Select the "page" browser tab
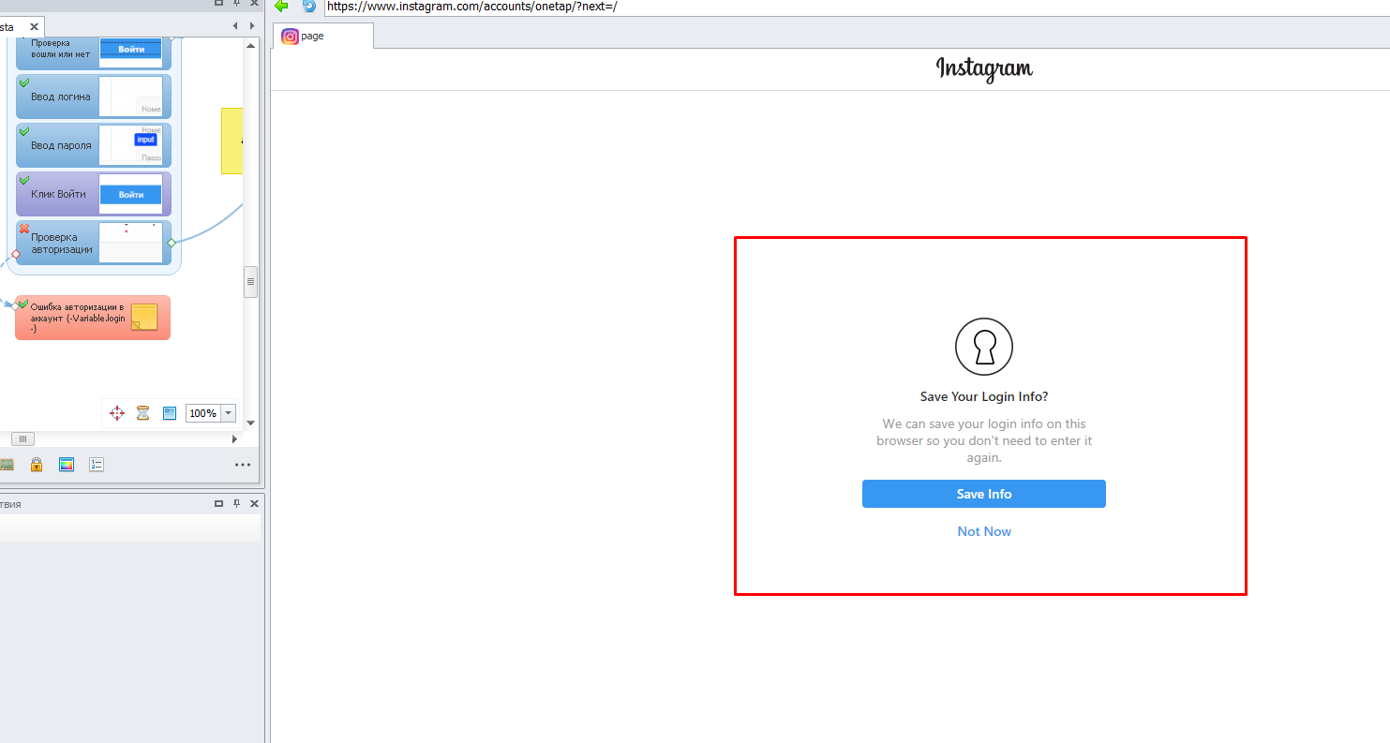 [322, 36]
